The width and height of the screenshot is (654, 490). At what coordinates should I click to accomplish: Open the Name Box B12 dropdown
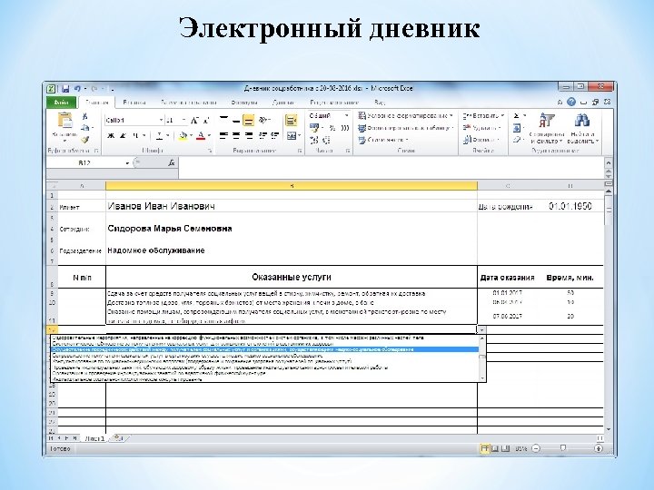click(x=128, y=163)
